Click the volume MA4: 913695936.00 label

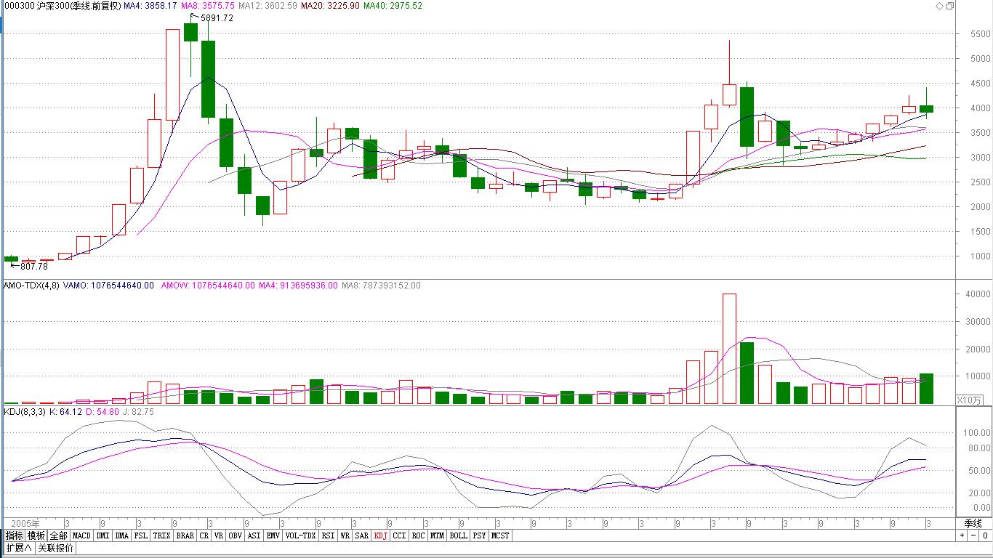click(x=298, y=286)
